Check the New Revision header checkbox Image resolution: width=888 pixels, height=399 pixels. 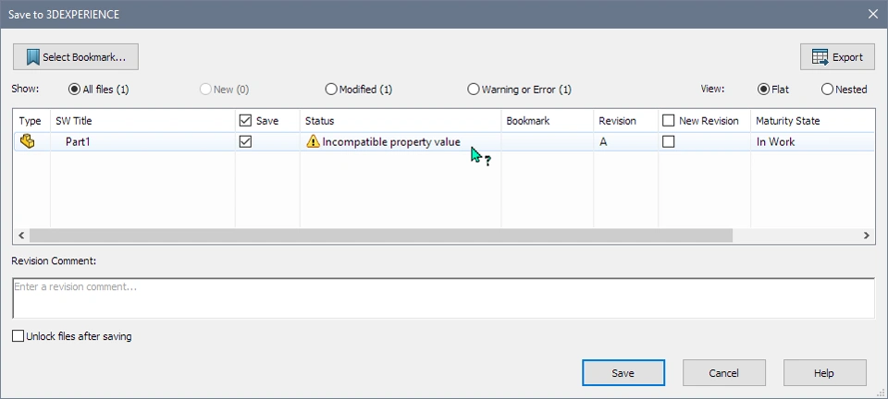coord(669,121)
